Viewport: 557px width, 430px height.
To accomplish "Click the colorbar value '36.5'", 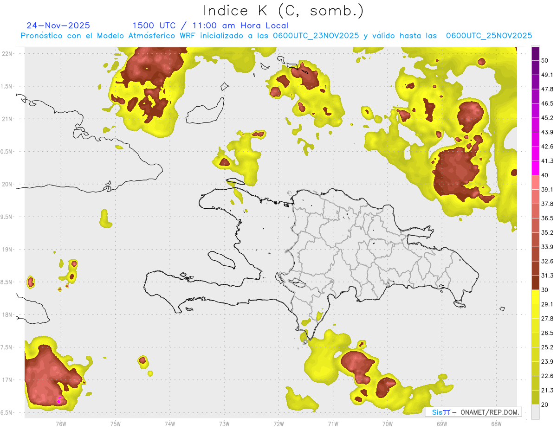I will pos(547,218).
